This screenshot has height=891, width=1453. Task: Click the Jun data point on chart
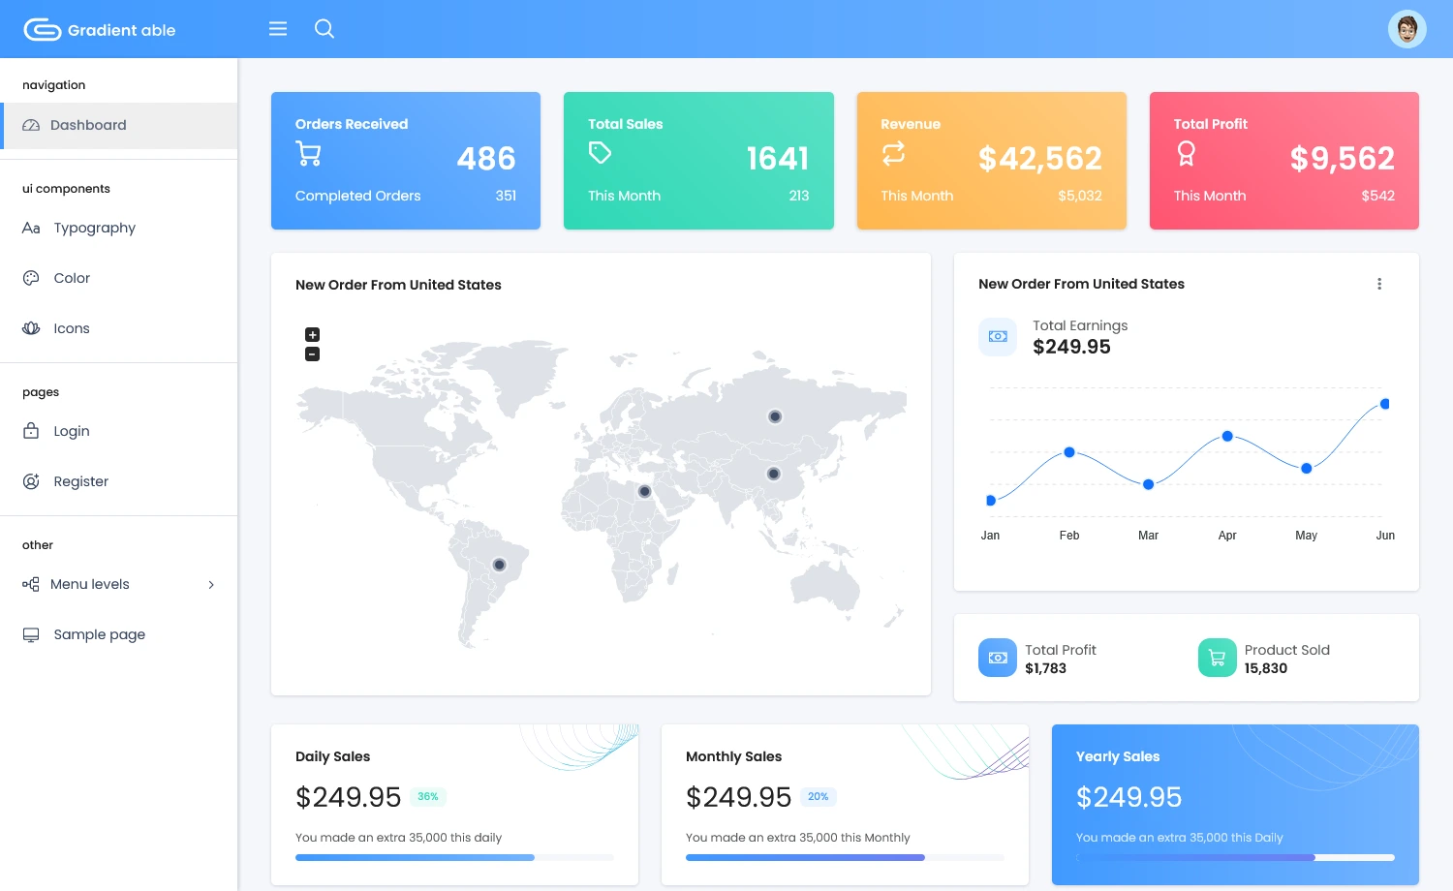1384,404
